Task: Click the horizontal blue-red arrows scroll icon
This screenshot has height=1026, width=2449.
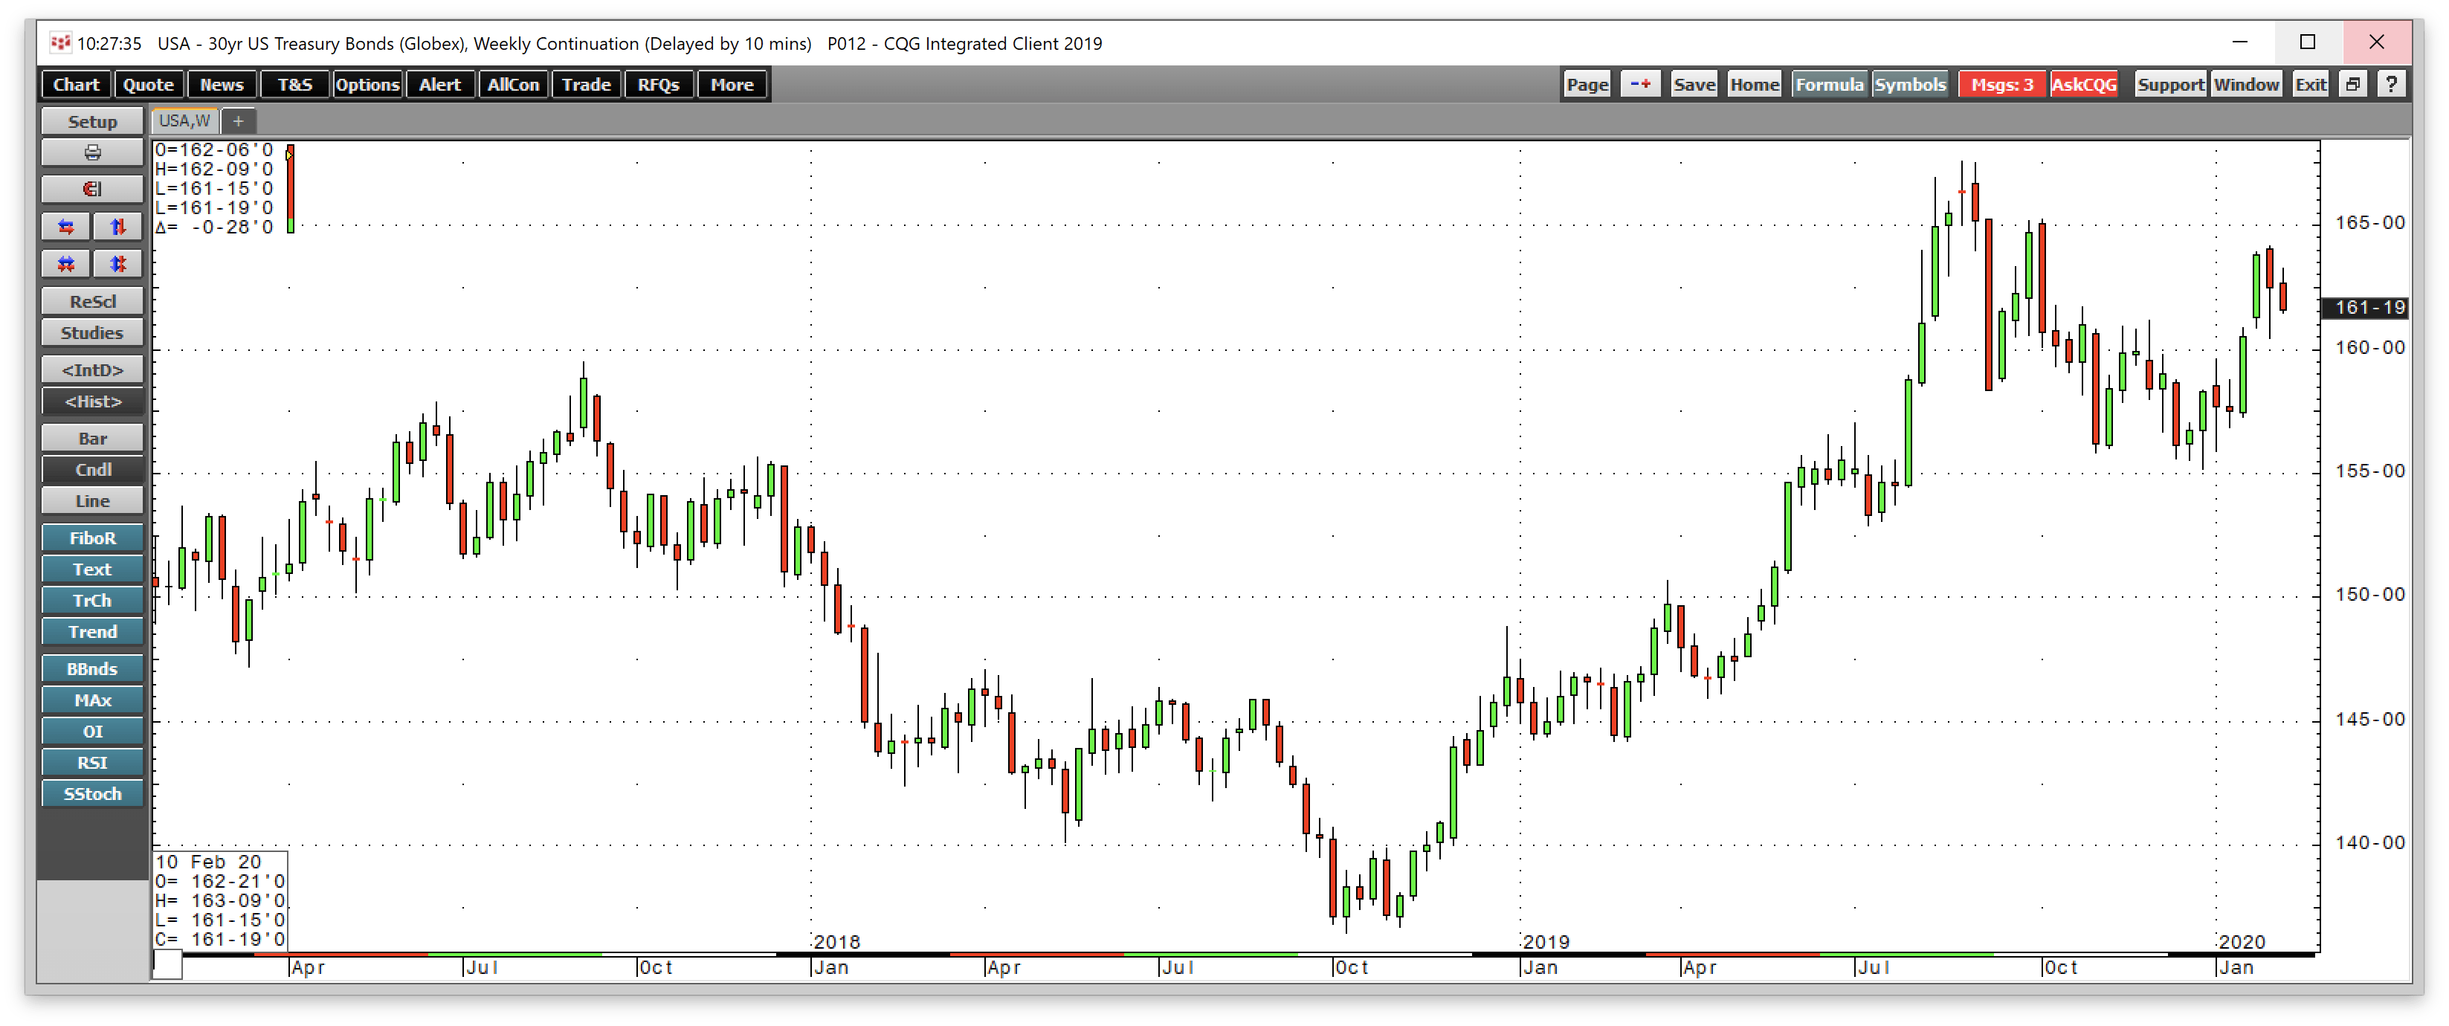Action: pyautogui.click(x=67, y=226)
